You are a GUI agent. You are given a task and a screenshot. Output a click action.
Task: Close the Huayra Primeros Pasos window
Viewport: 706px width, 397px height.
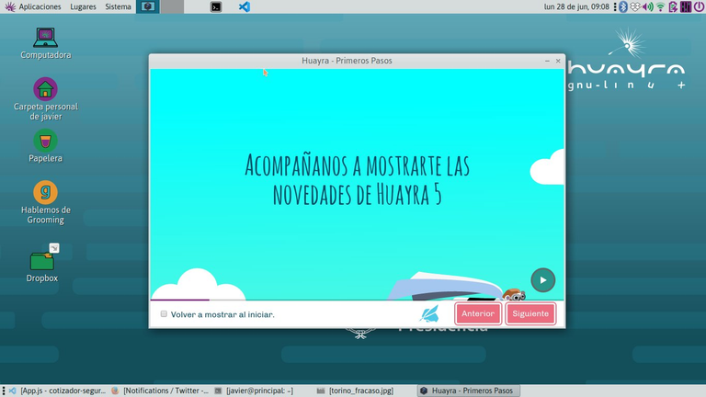click(x=558, y=61)
